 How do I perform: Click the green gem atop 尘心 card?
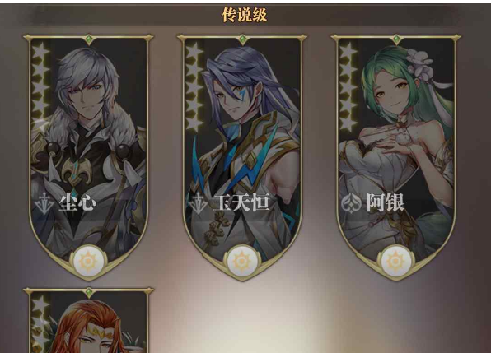(x=89, y=39)
